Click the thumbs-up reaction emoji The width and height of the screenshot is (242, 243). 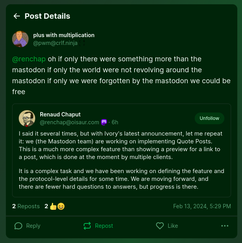coord(54,206)
